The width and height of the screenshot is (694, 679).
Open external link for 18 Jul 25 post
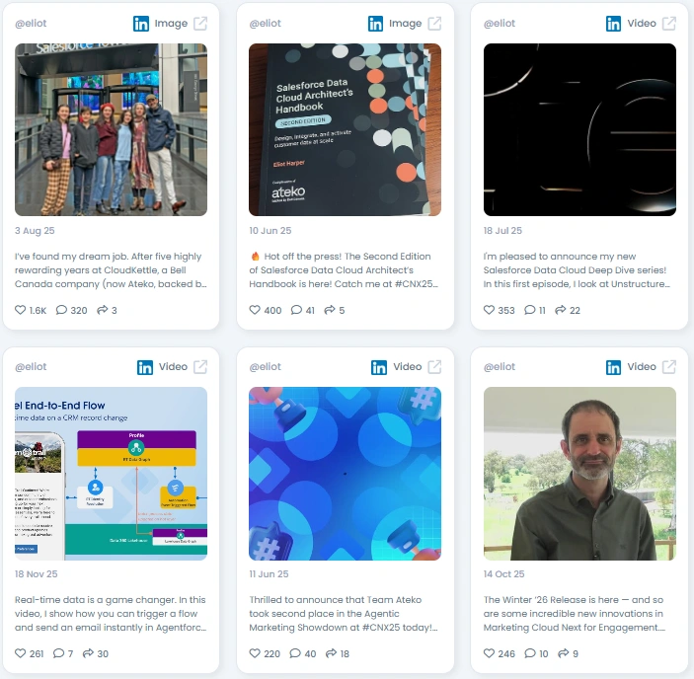tap(668, 24)
